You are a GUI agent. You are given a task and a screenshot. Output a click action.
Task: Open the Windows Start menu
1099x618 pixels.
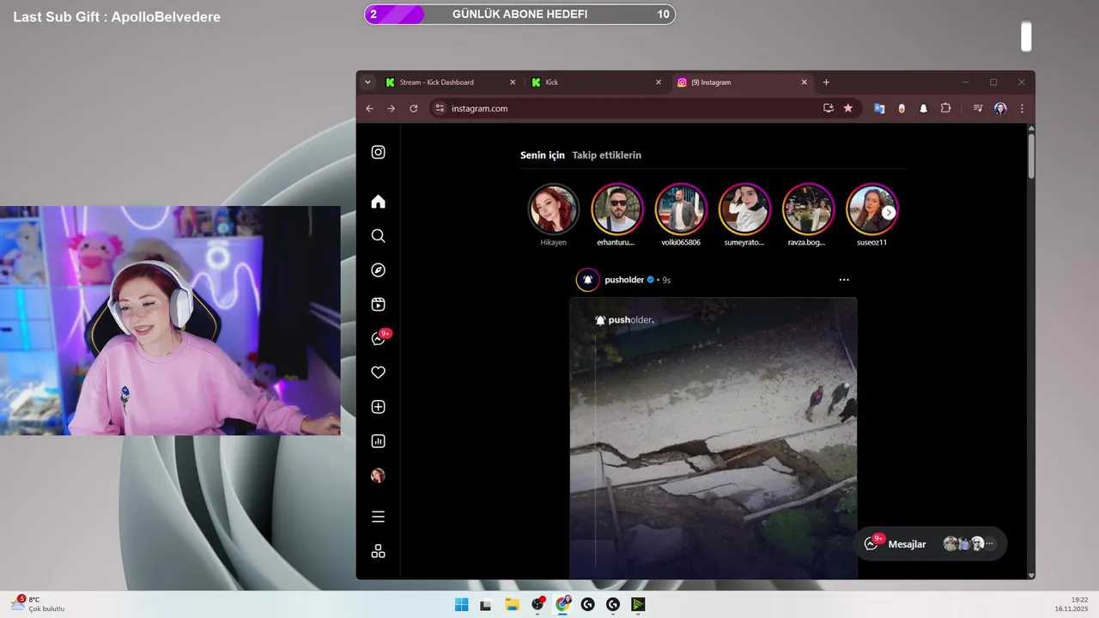pyautogui.click(x=461, y=604)
